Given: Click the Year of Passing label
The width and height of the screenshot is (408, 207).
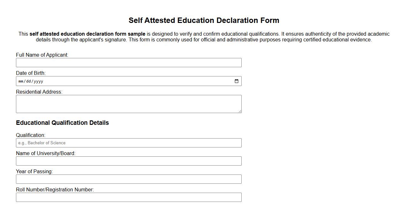Looking at the screenshot, I should coord(34,171).
